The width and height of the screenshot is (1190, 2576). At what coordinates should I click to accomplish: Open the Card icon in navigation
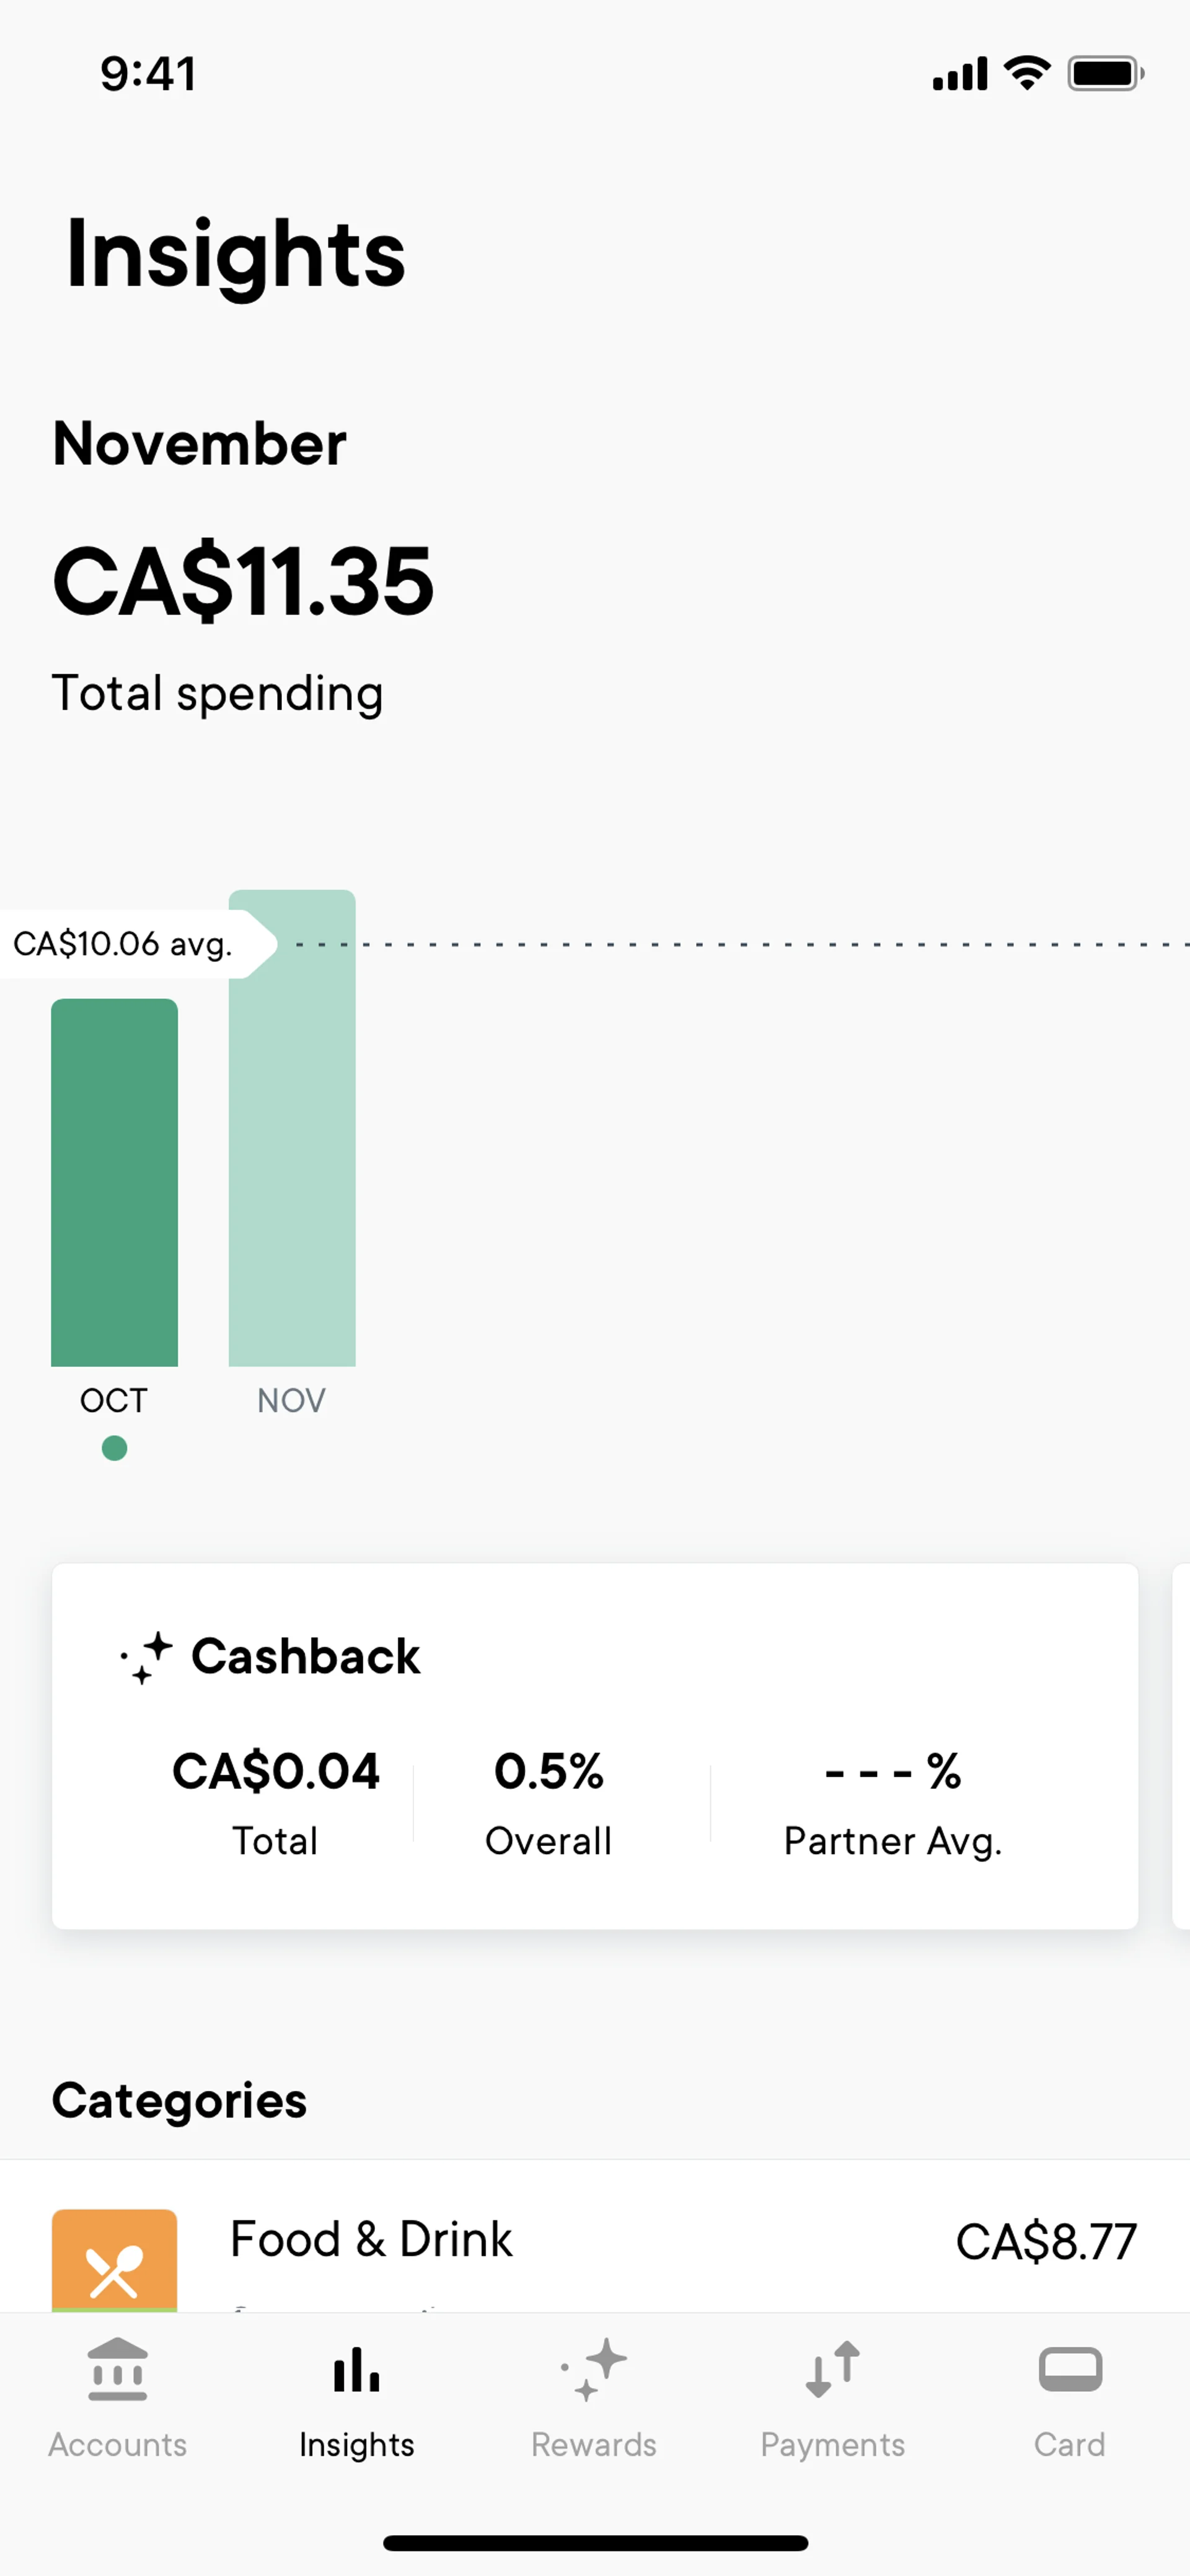(x=1070, y=2369)
